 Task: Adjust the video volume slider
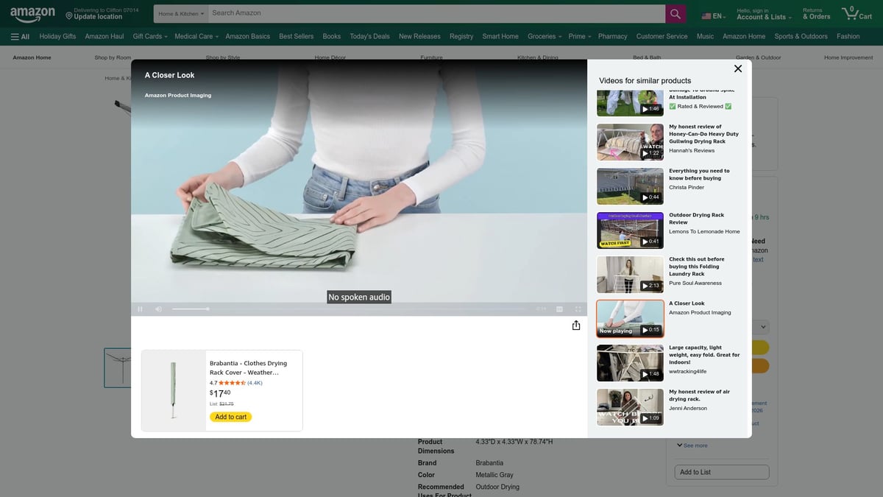click(x=191, y=309)
